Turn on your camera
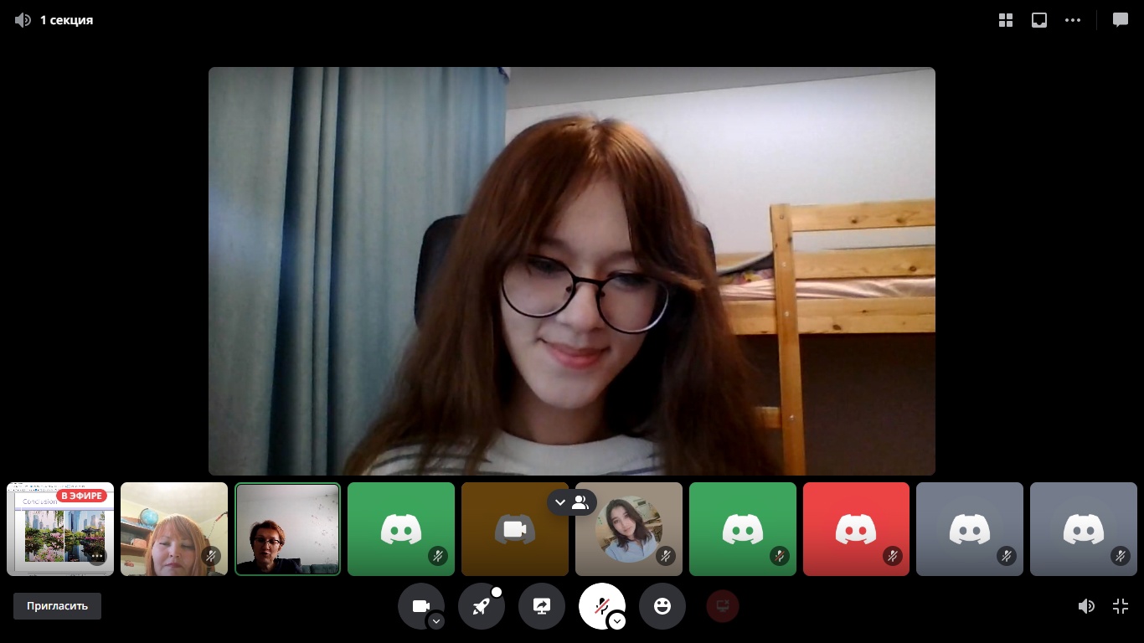 [420, 605]
